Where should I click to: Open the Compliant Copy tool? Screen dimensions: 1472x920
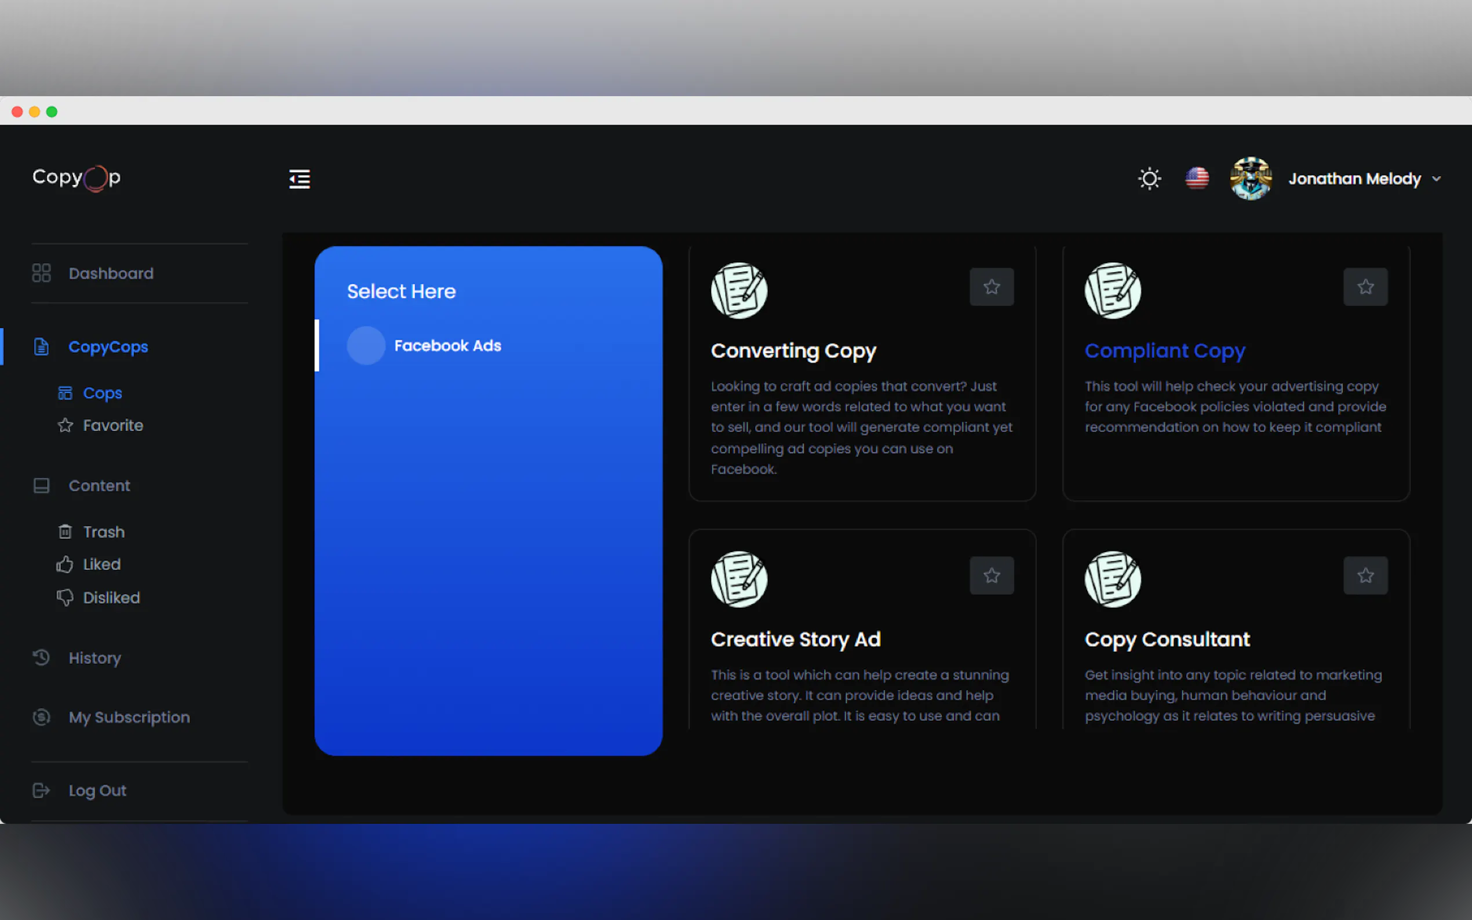point(1164,350)
